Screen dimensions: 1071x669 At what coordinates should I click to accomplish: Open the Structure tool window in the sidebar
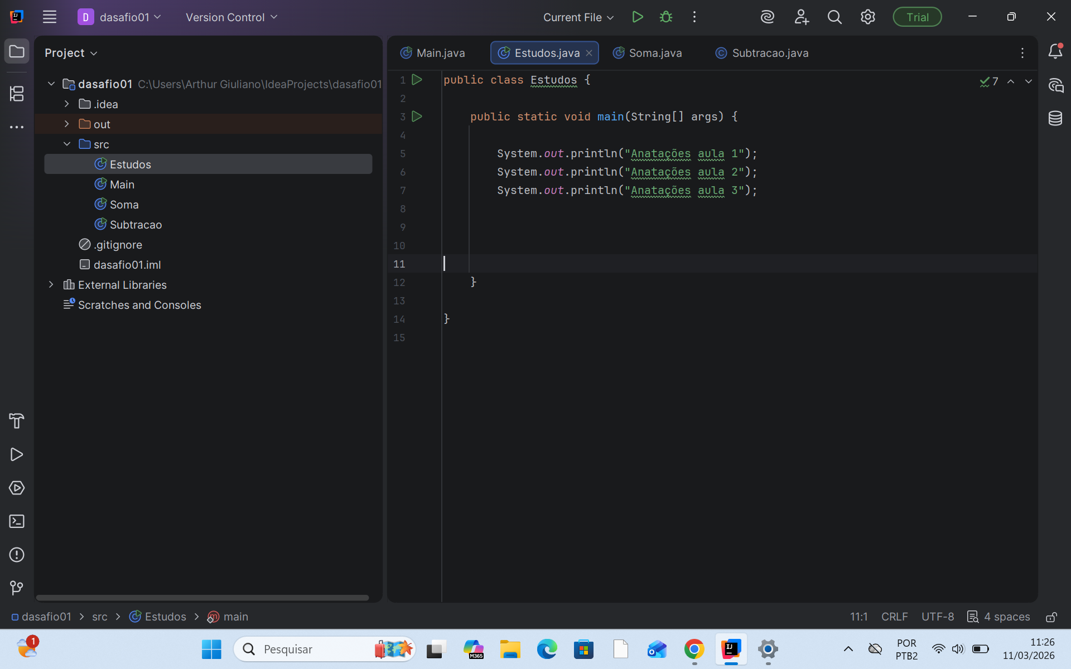point(17,93)
